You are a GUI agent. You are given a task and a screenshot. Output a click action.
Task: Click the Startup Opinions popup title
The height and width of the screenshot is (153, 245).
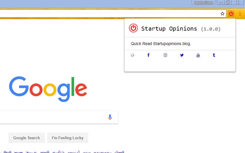(x=169, y=29)
